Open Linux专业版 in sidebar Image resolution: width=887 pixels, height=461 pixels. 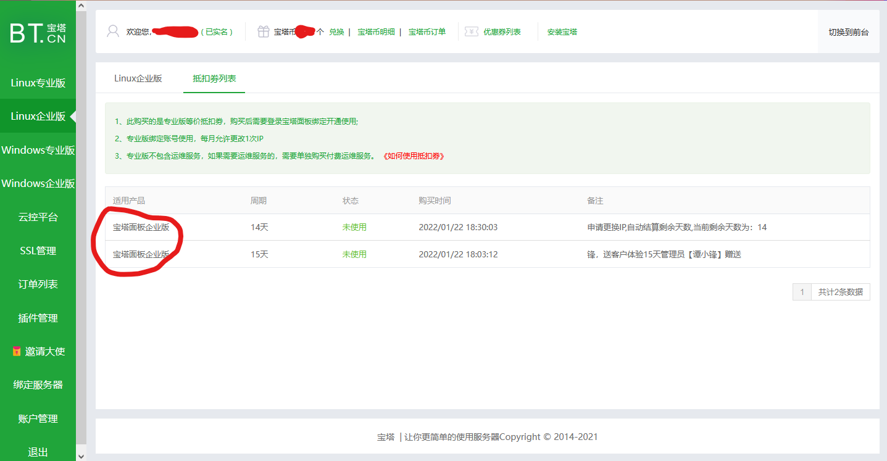click(x=38, y=83)
